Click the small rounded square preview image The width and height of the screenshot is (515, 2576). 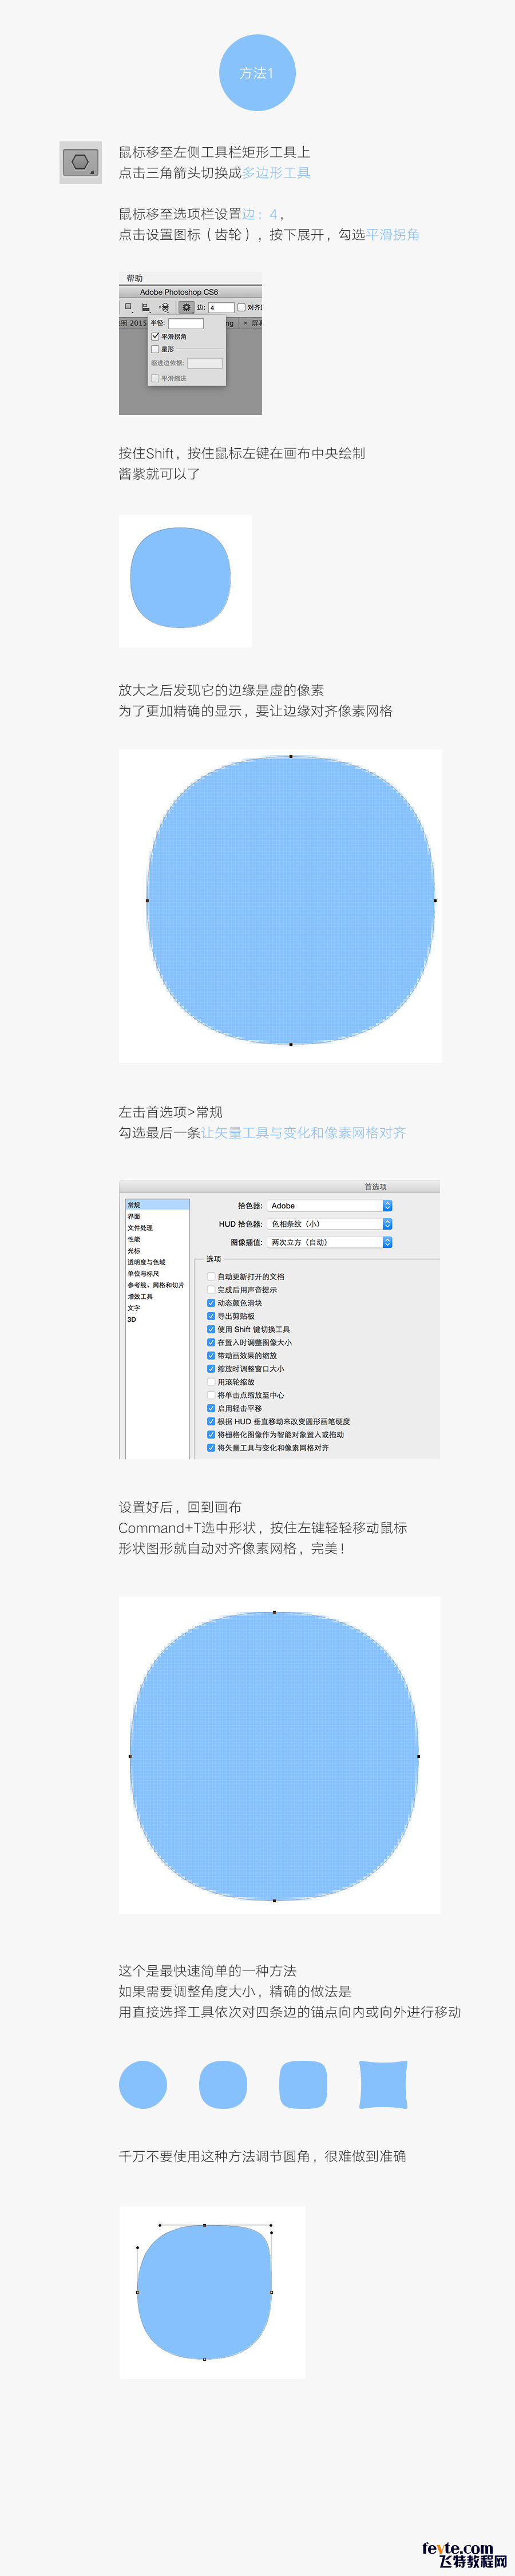click(185, 580)
